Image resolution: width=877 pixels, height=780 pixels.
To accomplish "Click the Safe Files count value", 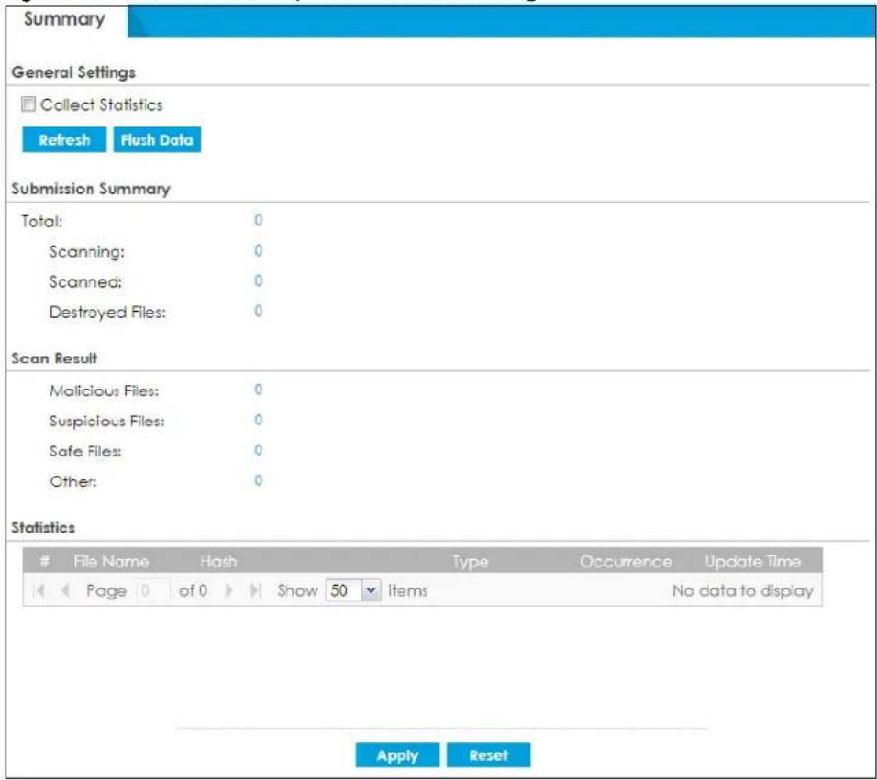I will (x=258, y=450).
